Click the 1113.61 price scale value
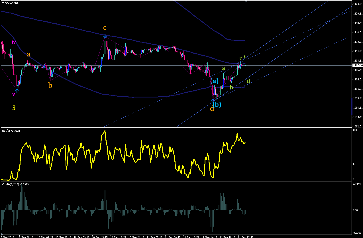The height and width of the screenshot is (238, 363). pyautogui.click(x=358, y=42)
